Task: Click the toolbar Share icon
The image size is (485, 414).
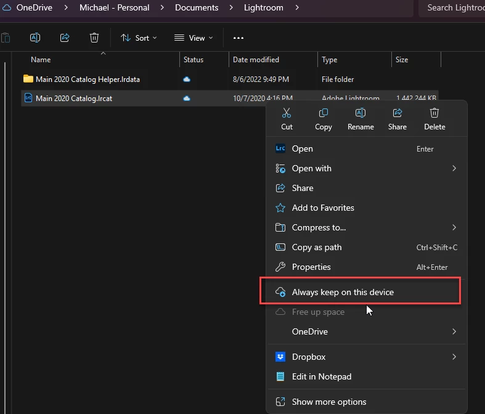Action: tap(64, 38)
